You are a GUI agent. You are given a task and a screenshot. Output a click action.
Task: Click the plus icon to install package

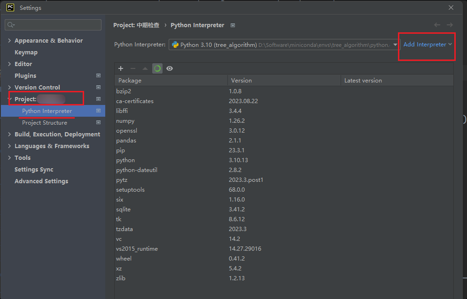pos(121,68)
